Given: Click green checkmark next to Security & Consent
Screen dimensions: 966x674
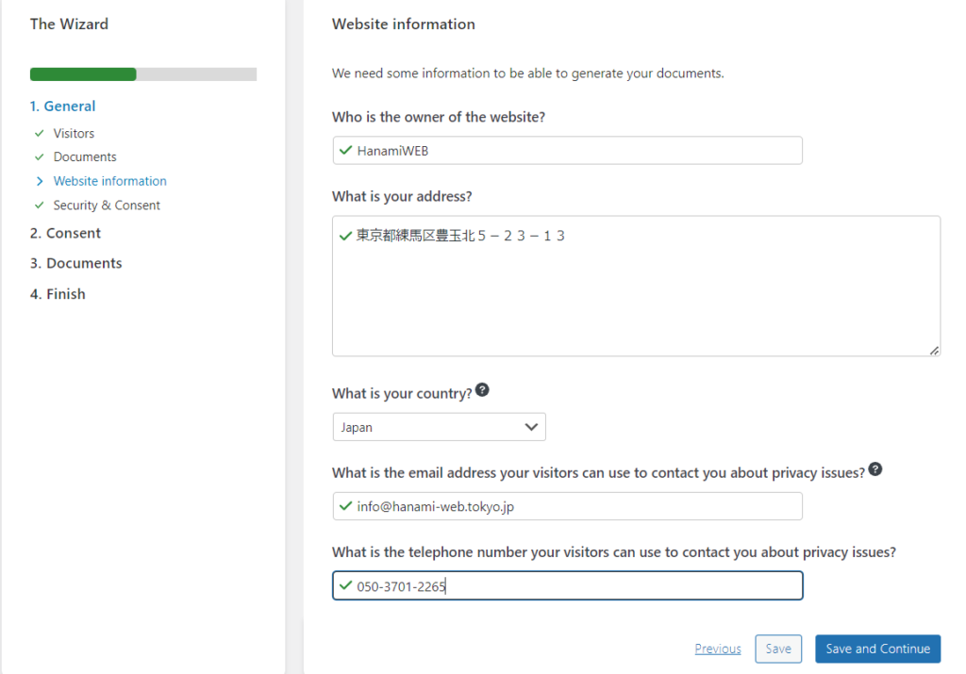Looking at the screenshot, I should [39, 205].
